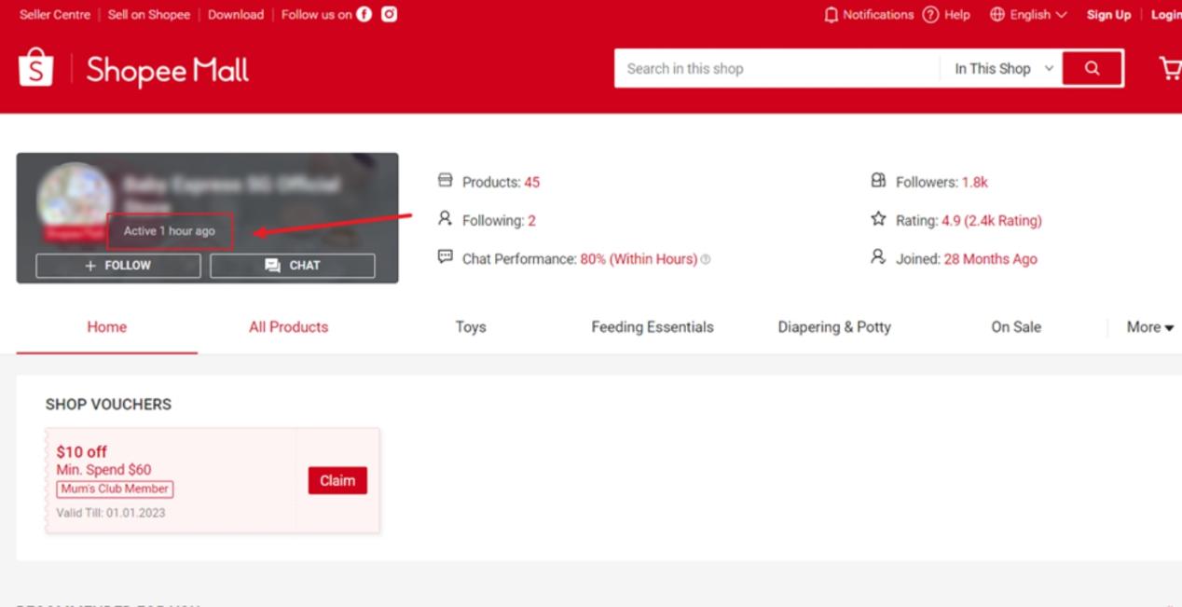Open Sell on Shopee link
Image resolution: width=1182 pixels, height=607 pixels.
[x=149, y=15]
